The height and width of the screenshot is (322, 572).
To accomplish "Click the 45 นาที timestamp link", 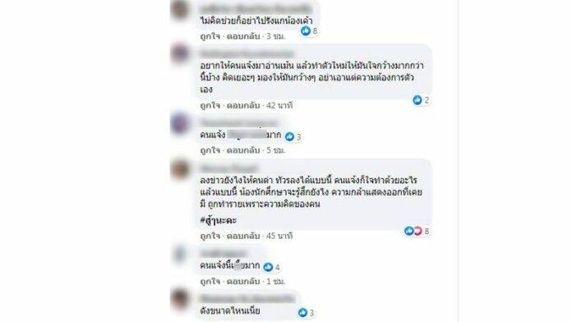I will coord(279,236).
